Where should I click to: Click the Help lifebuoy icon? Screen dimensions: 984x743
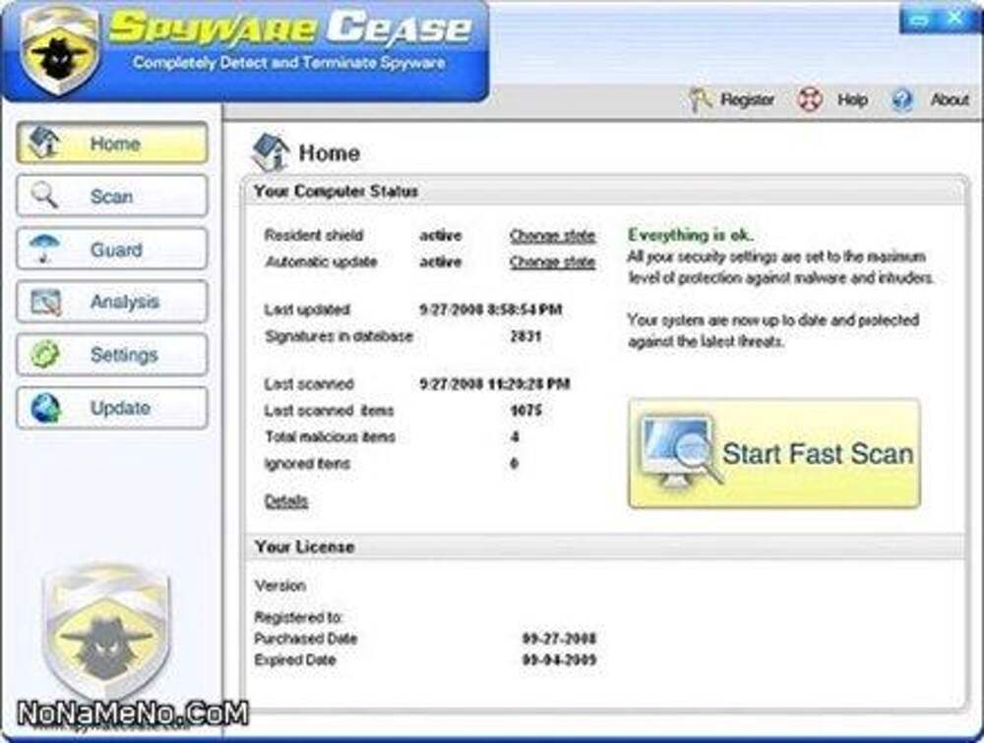(x=809, y=99)
